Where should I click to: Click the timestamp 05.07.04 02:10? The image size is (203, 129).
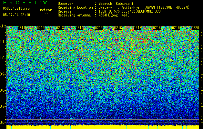click(x=16, y=15)
